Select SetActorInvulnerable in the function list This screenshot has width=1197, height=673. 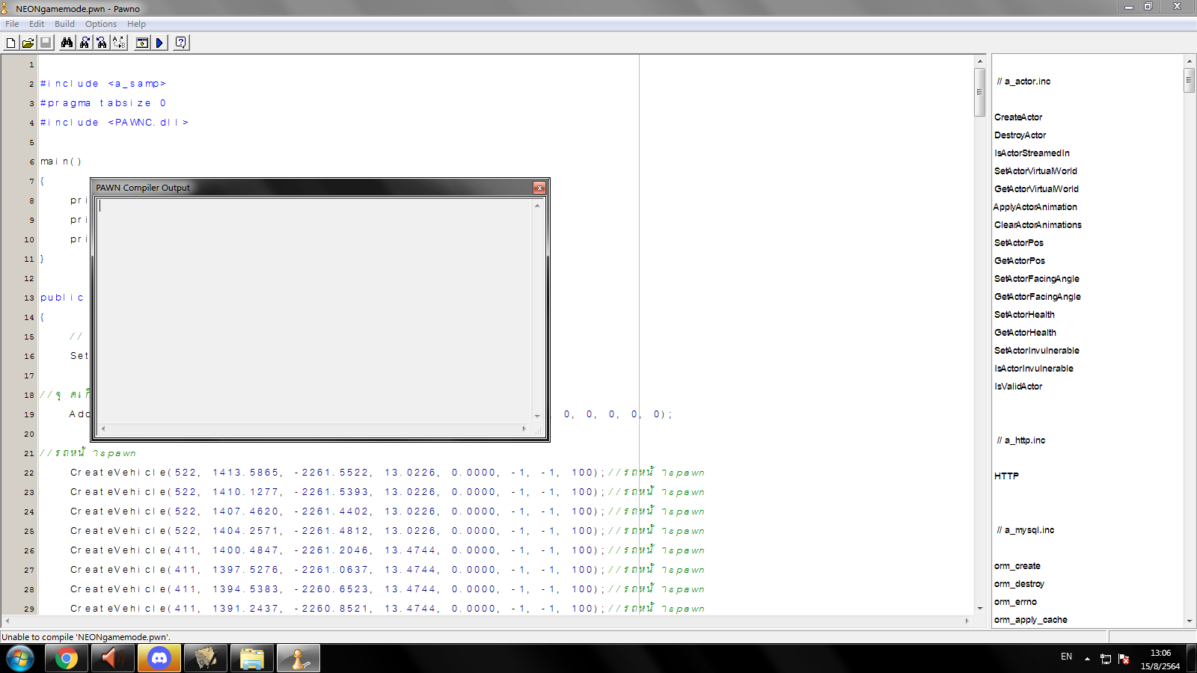[1036, 351]
